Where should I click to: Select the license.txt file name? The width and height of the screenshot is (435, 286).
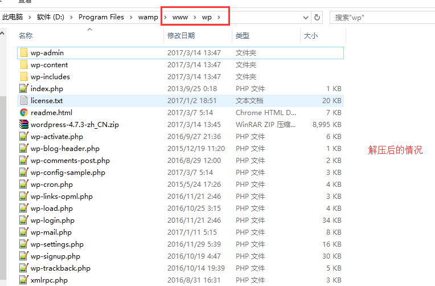[x=47, y=100]
